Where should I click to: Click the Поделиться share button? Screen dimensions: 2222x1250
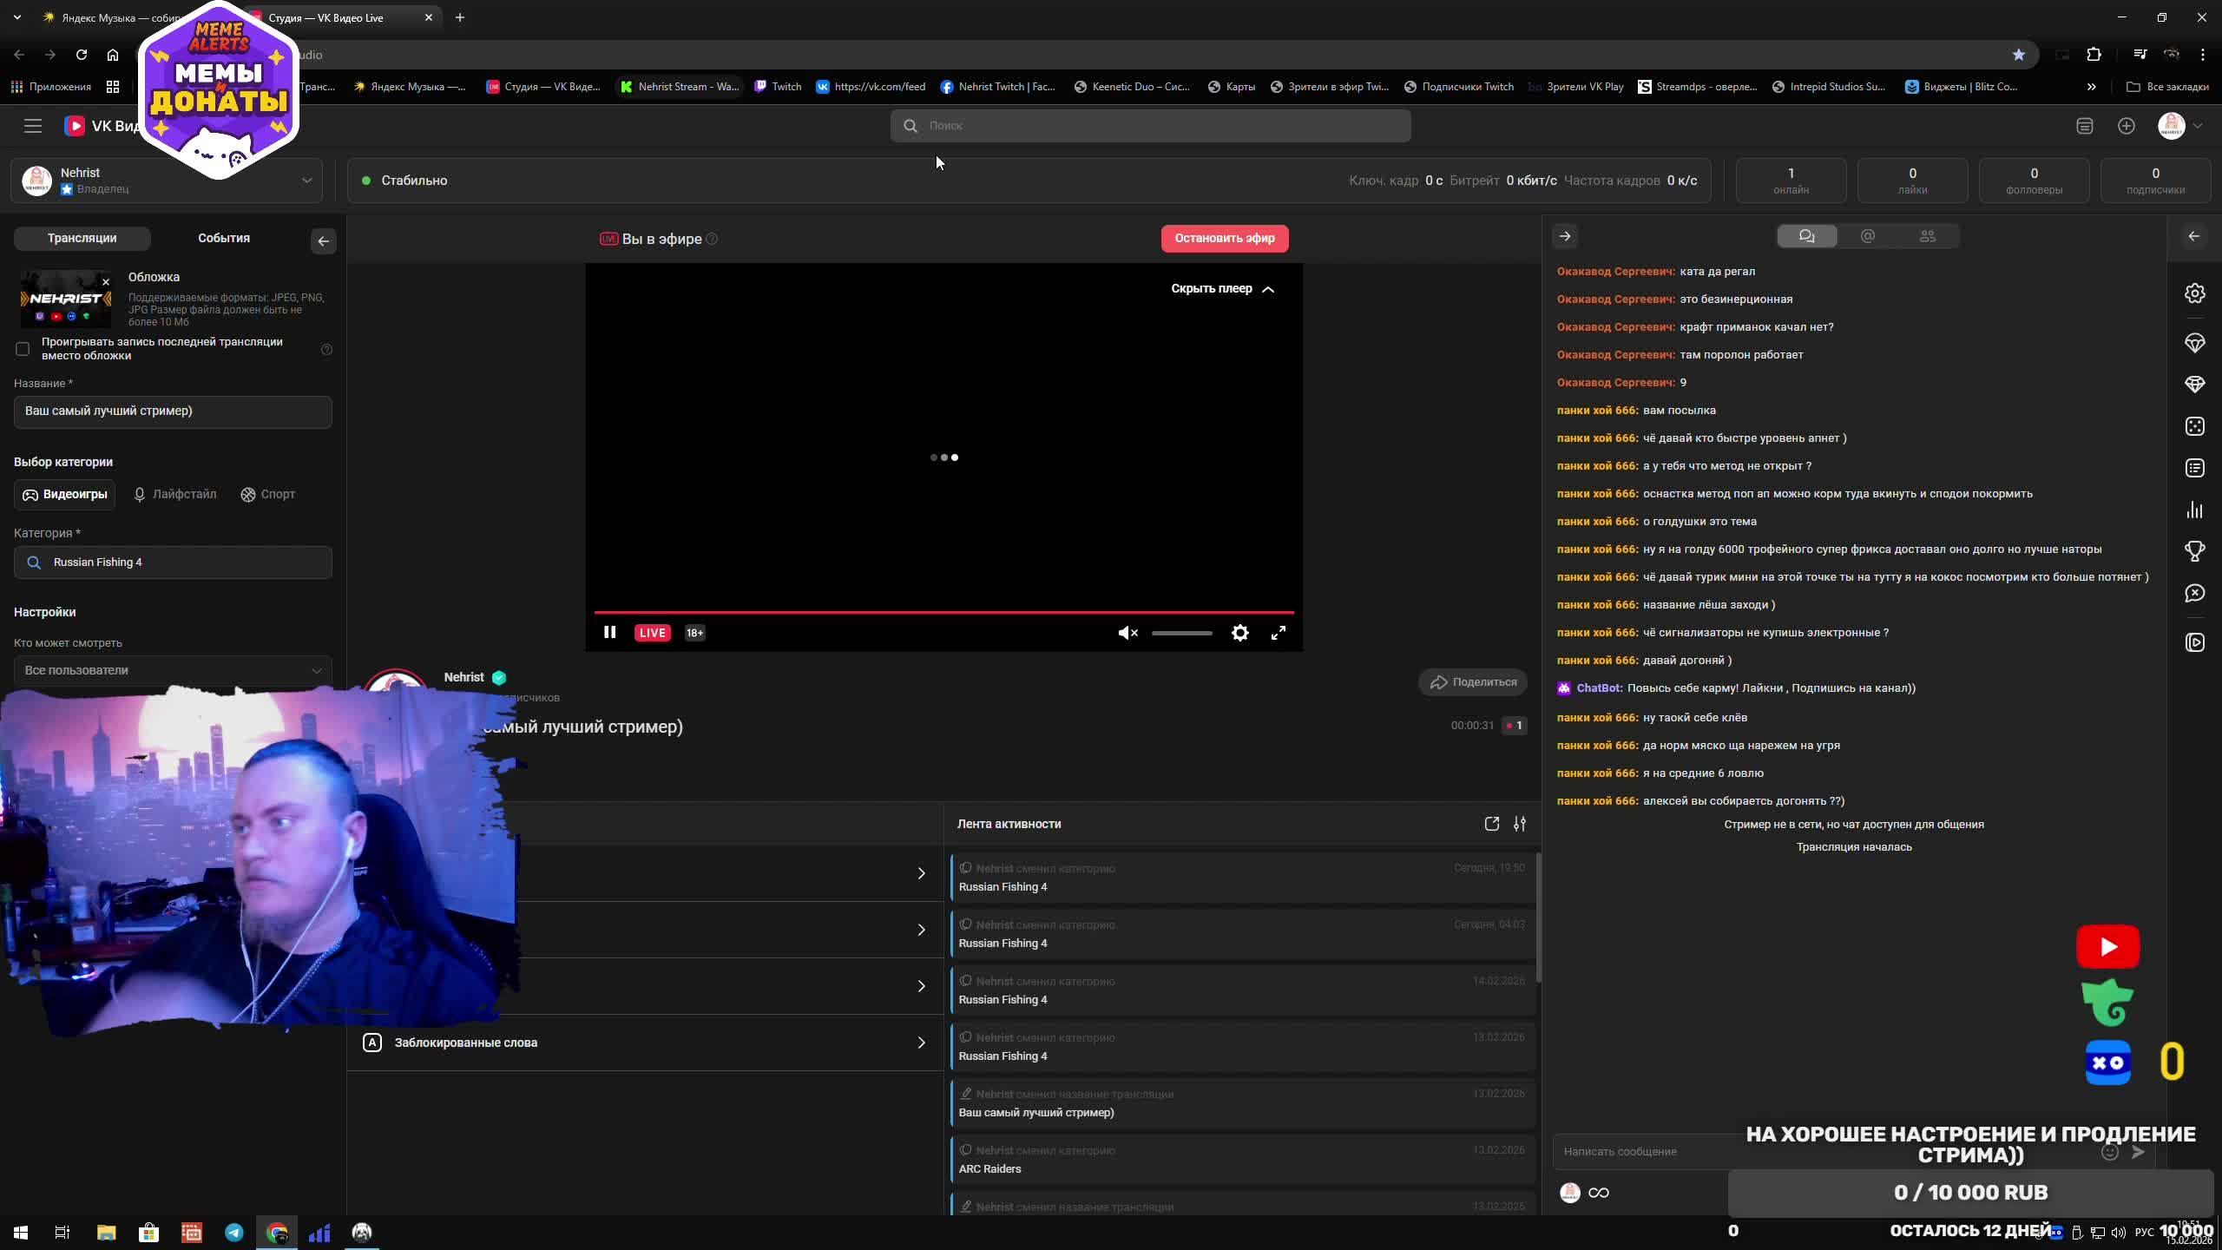pos(1473,682)
